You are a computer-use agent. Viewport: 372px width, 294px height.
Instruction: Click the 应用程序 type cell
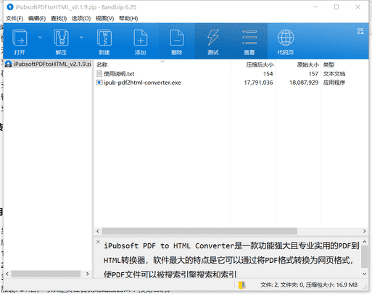(334, 83)
